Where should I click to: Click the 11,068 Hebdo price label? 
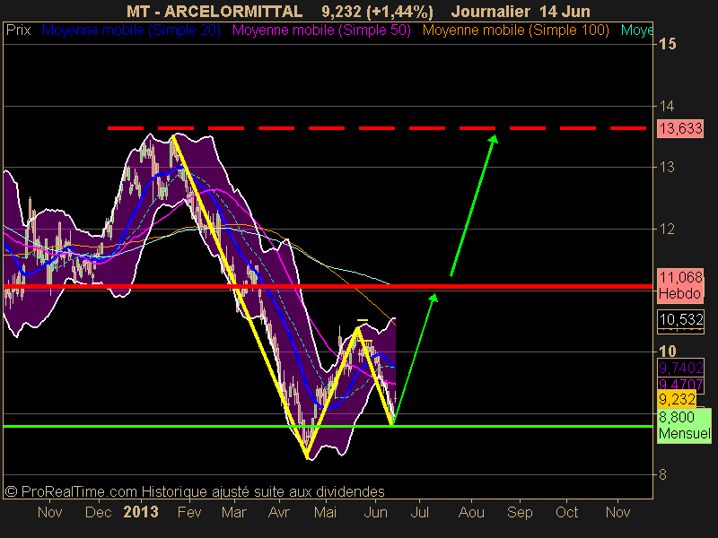[680, 285]
